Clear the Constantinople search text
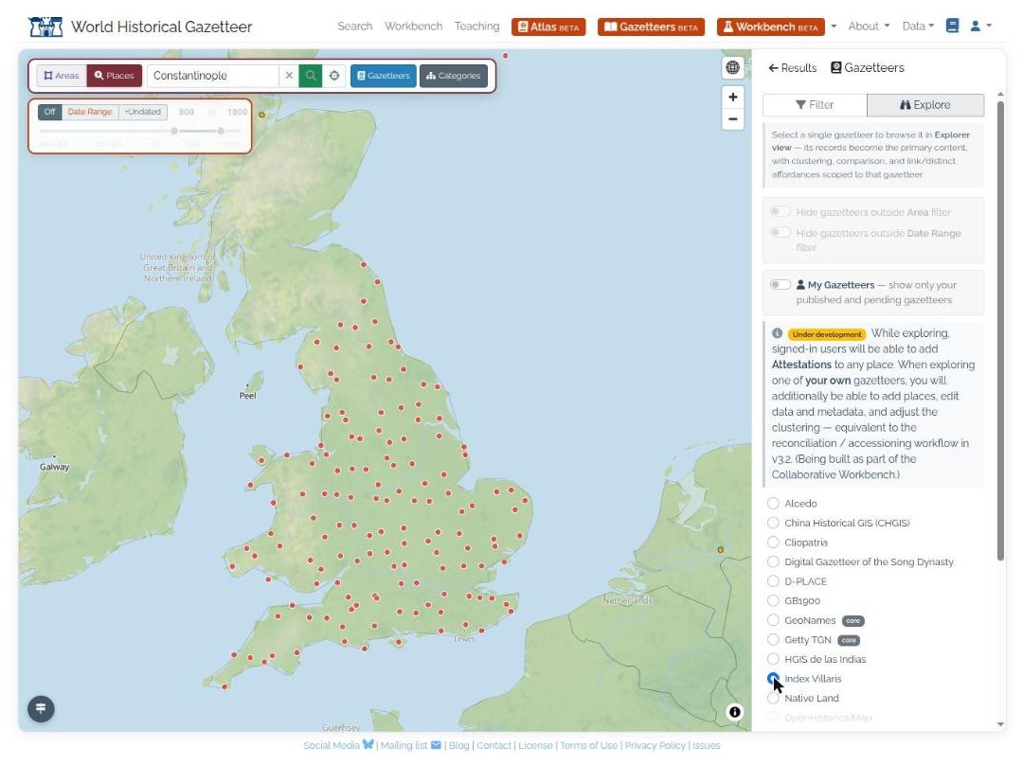 point(289,76)
